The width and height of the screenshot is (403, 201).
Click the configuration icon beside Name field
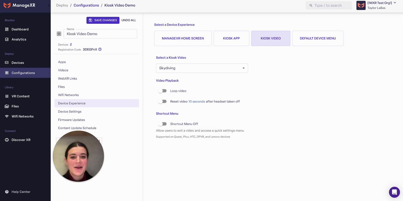(59, 34)
